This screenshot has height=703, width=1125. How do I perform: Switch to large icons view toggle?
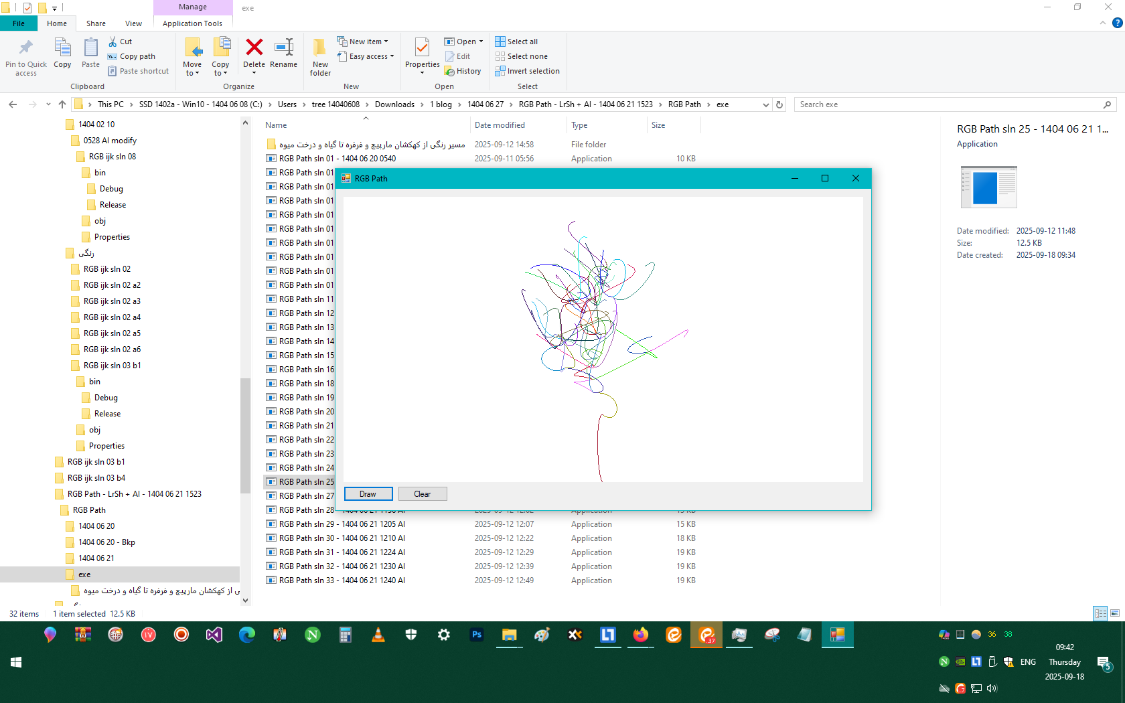pyautogui.click(x=1115, y=613)
